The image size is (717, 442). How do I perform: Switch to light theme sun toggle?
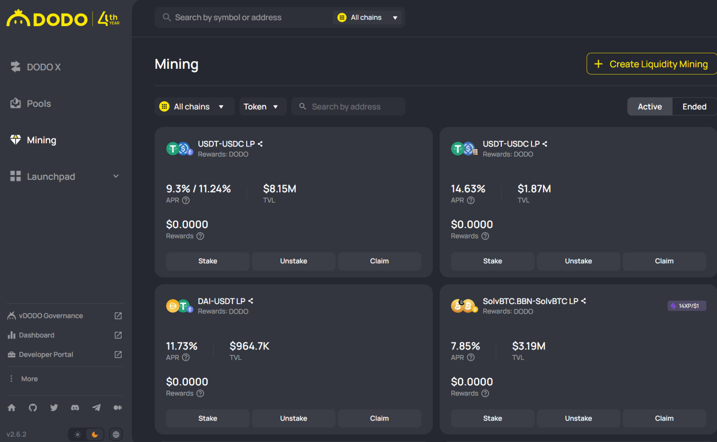tap(78, 434)
